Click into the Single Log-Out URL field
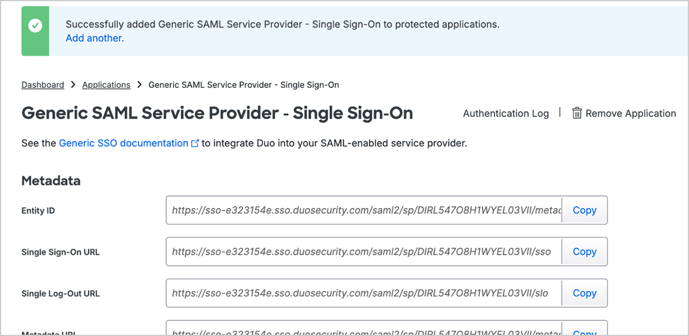The height and width of the screenshot is (336, 689). pos(364,293)
